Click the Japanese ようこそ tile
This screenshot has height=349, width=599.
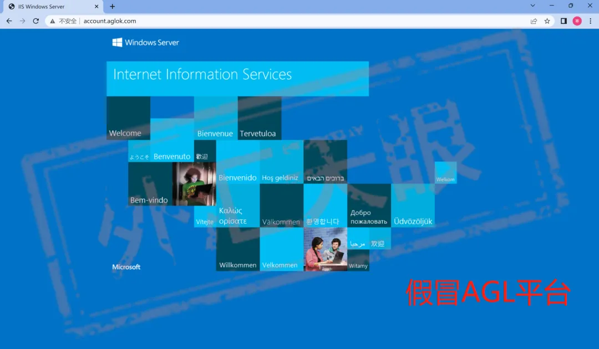(x=139, y=151)
